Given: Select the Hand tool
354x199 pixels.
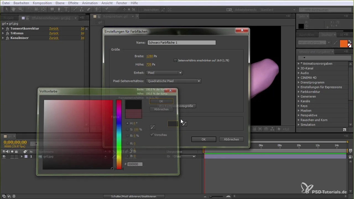Looking at the screenshot, I should coord(14,9).
